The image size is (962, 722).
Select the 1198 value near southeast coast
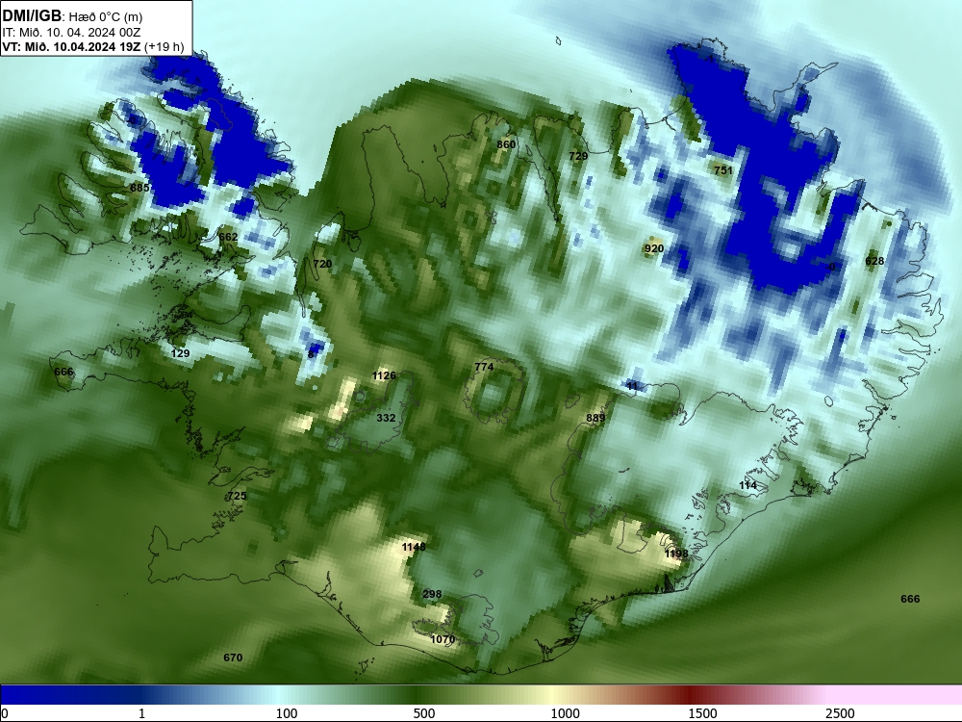(x=676, y=554)
